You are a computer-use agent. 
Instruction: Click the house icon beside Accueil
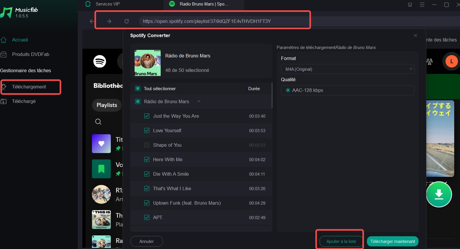pyautogui.click(x=3, y=40)
